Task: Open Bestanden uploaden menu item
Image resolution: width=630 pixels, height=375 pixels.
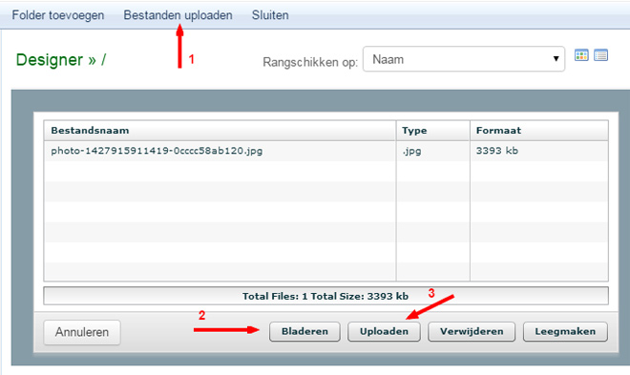Action: [178, 15]
